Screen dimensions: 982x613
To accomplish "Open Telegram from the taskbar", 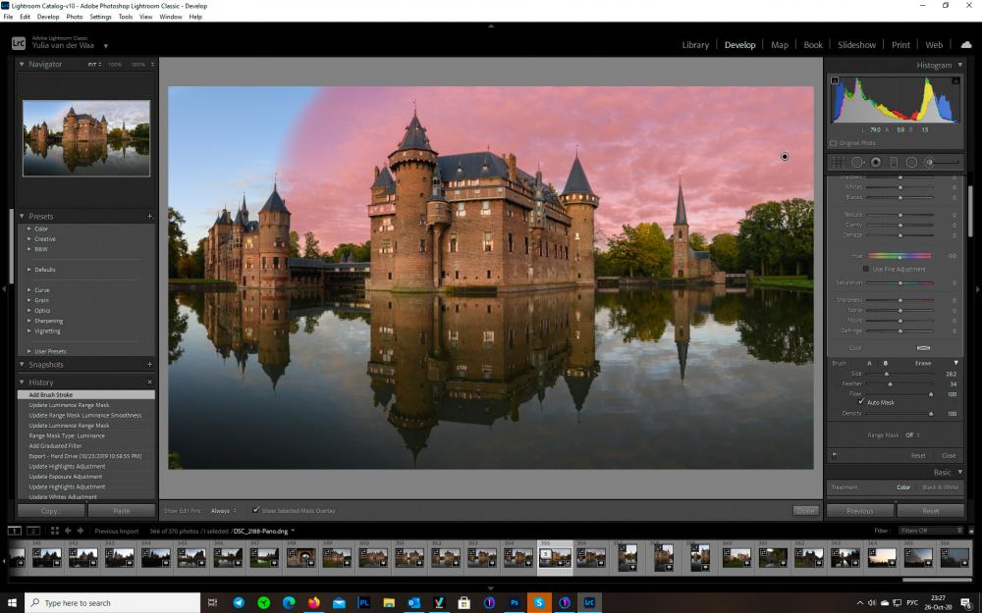I will point(239,602).
